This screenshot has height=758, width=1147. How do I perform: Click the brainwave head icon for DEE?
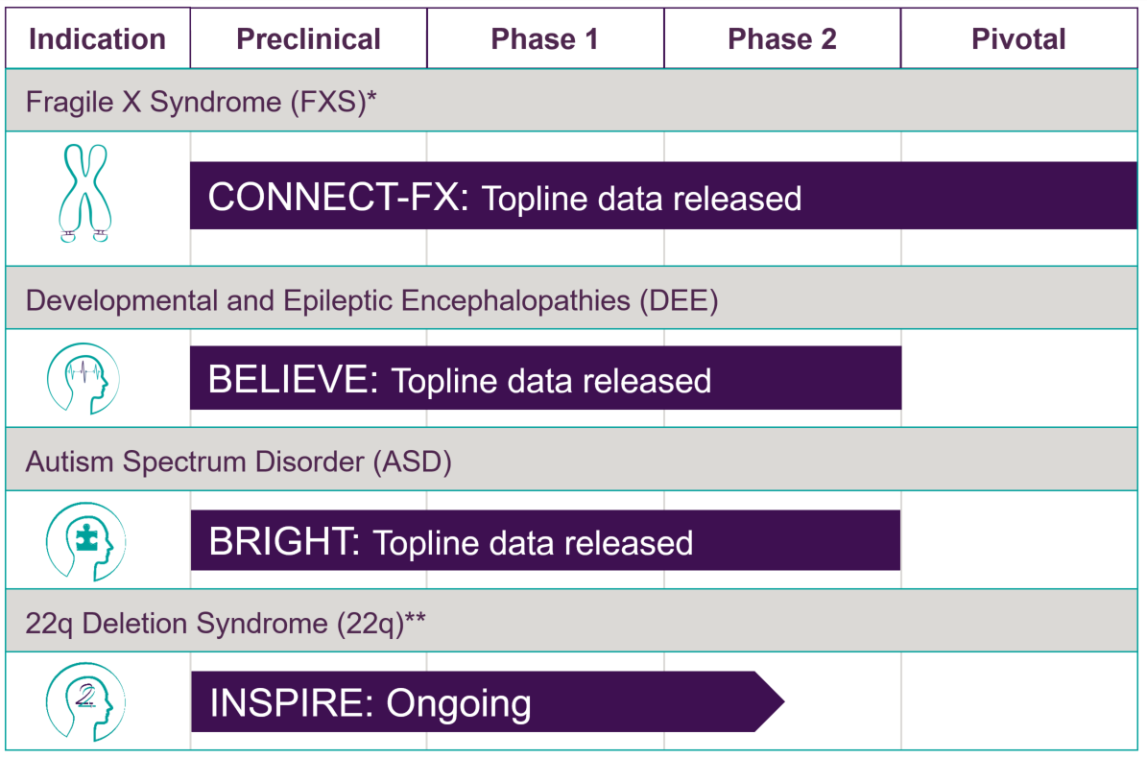[x=84, y=379]
